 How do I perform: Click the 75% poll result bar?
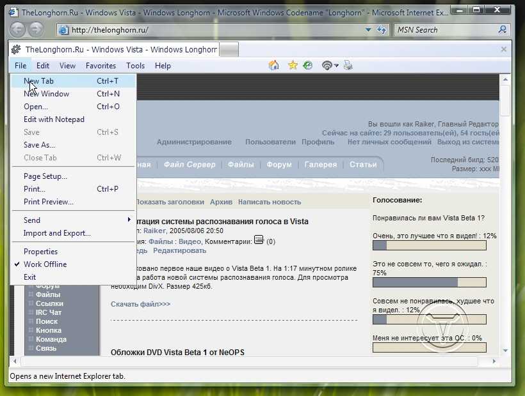point(429,282)
